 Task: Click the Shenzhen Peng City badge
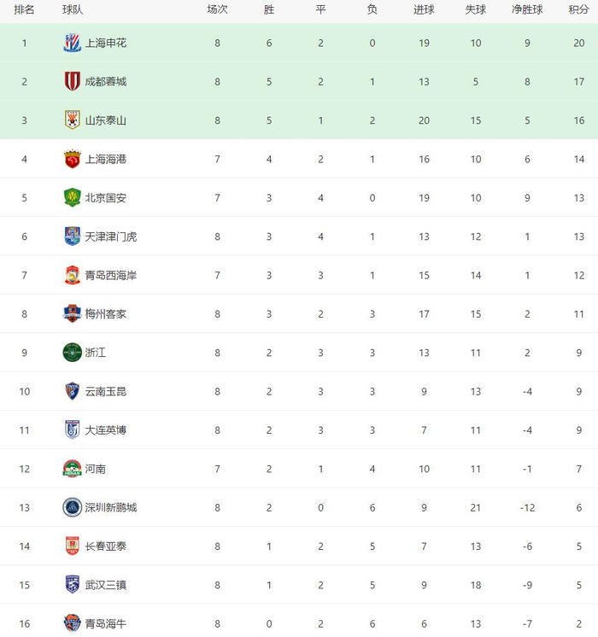pos(73,507)
